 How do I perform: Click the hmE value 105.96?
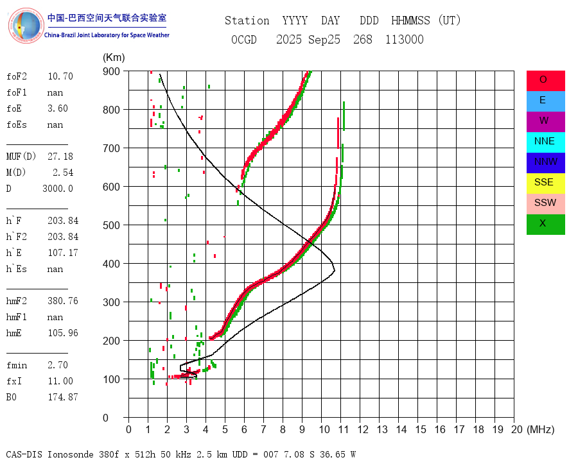[63, 333]
